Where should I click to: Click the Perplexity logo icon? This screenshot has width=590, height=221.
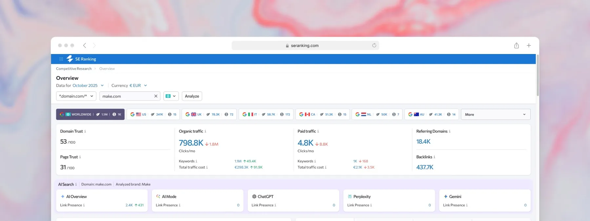click(350, 196)
